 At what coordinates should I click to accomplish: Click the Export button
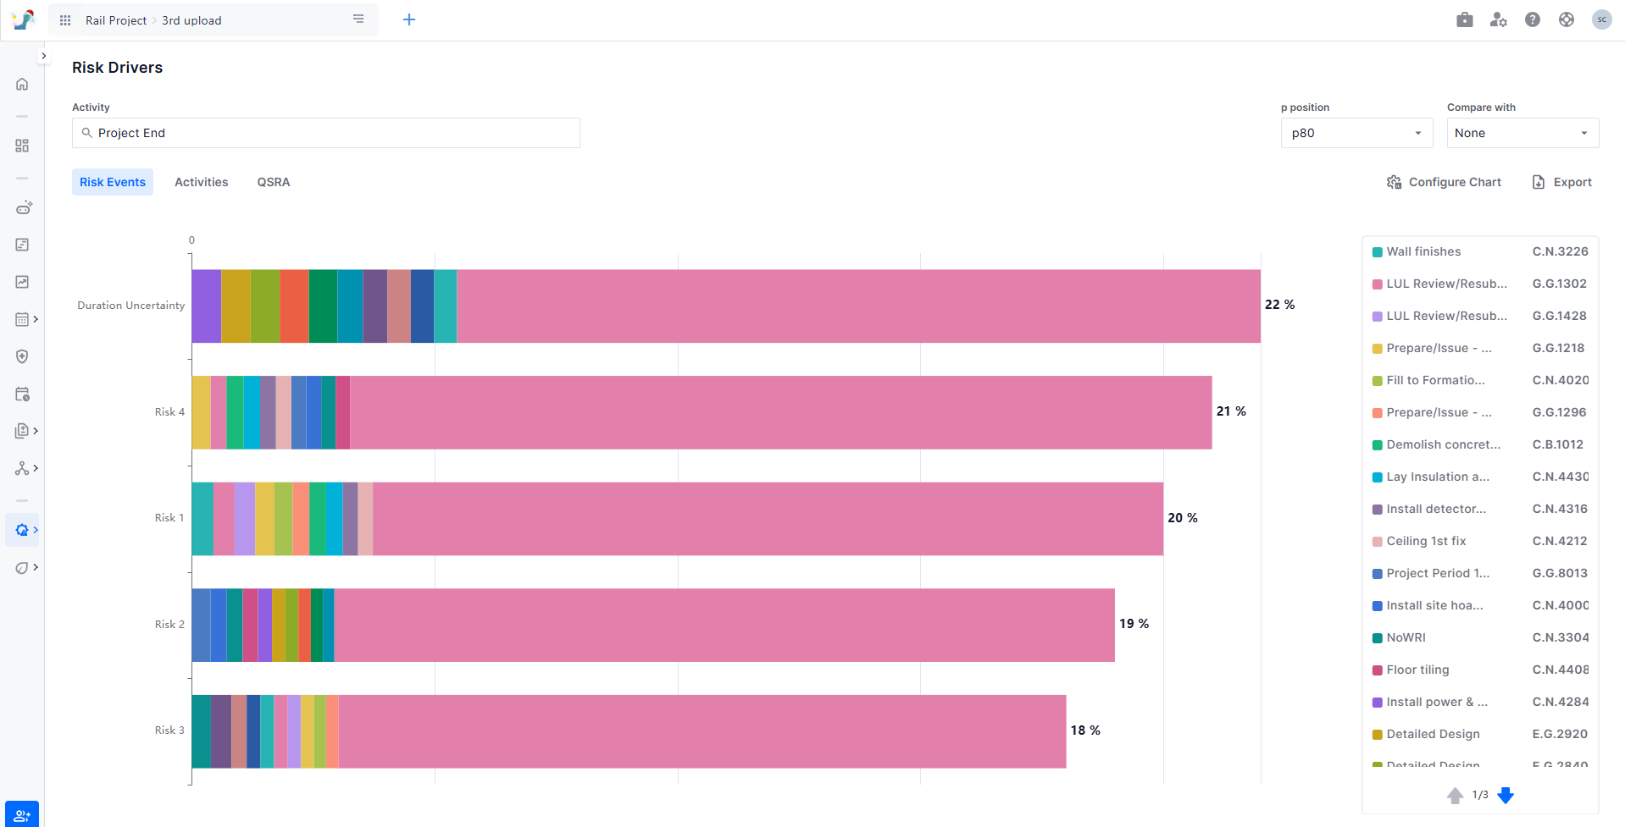point(1562,182)
